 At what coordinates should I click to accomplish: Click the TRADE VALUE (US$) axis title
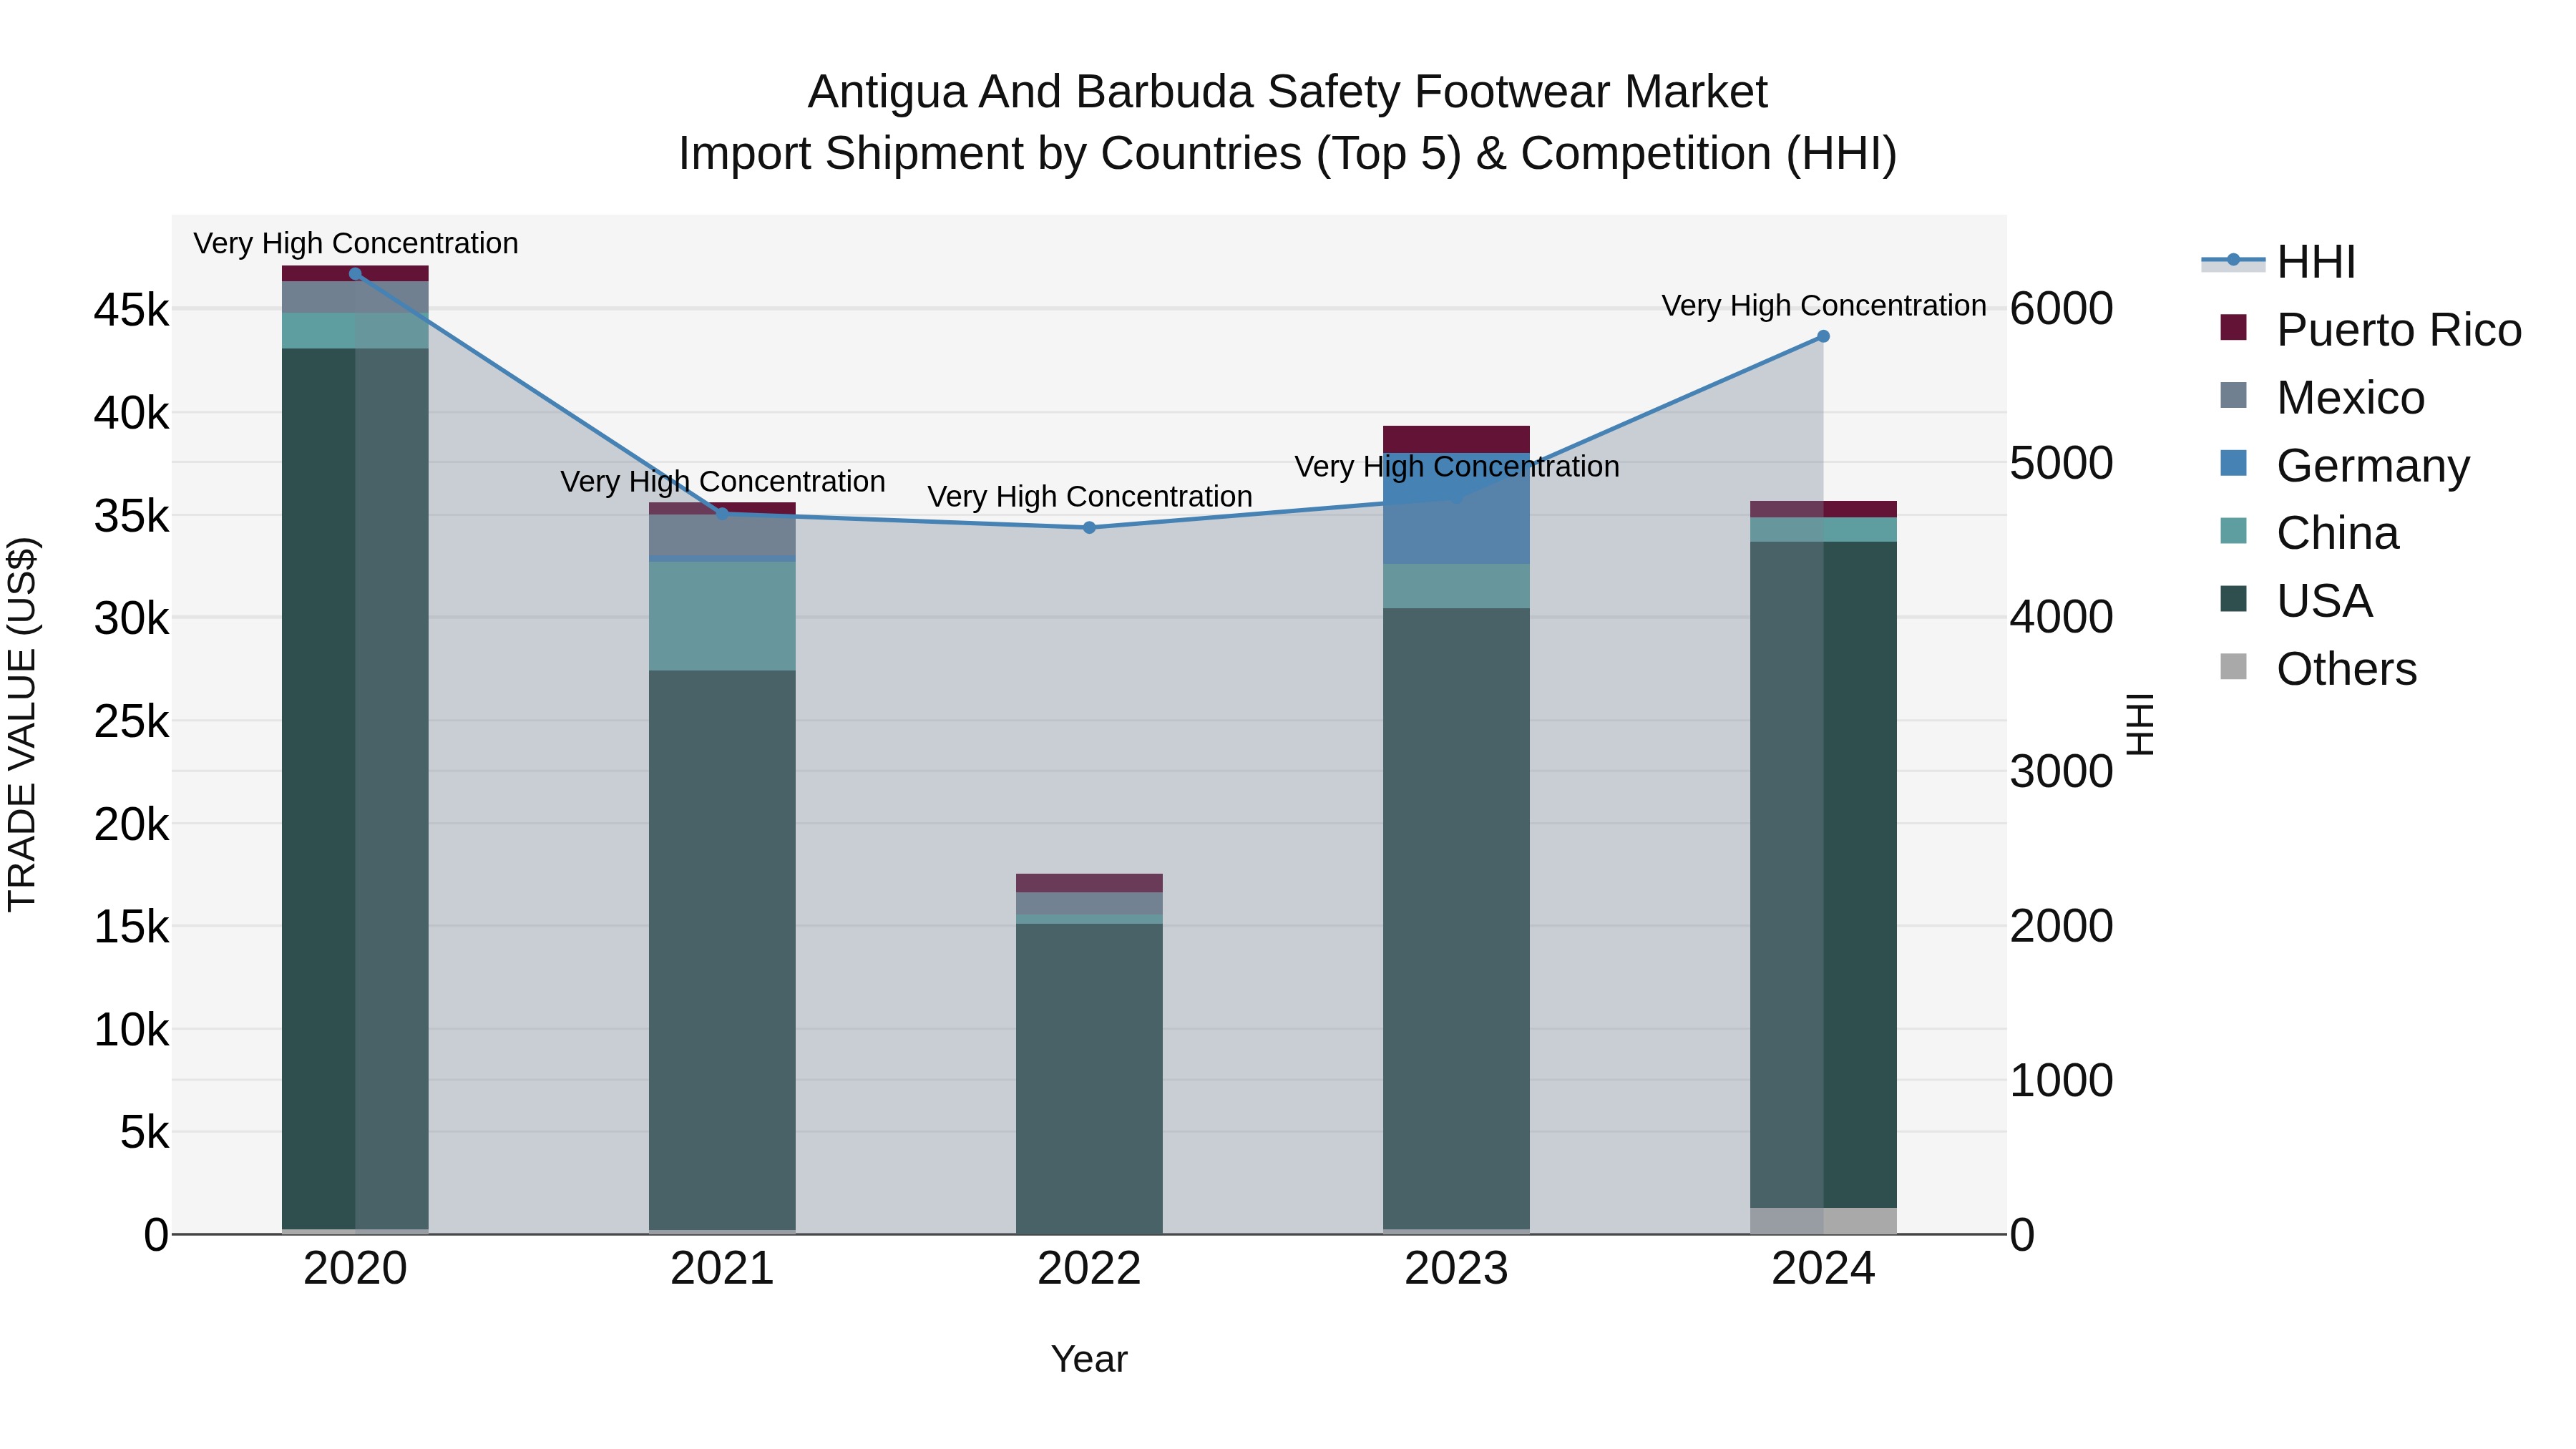tap(22, 724)
